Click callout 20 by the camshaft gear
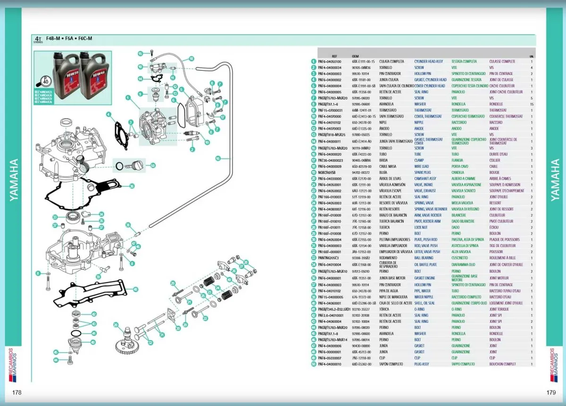This screenshot has height=406, width=566. (116, 324)
